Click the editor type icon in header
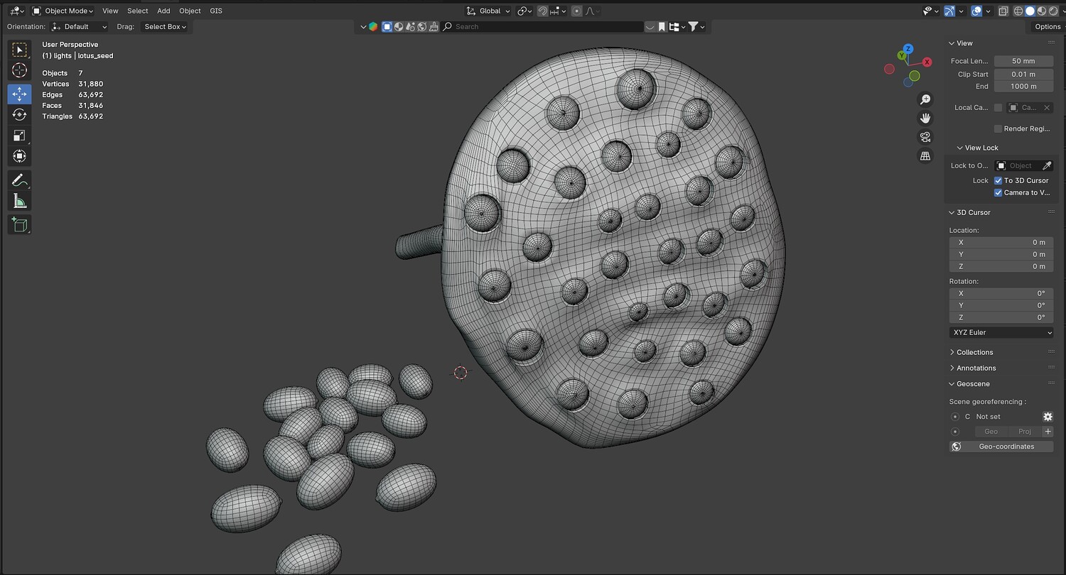1066x575 pixels. coord(16,11)
